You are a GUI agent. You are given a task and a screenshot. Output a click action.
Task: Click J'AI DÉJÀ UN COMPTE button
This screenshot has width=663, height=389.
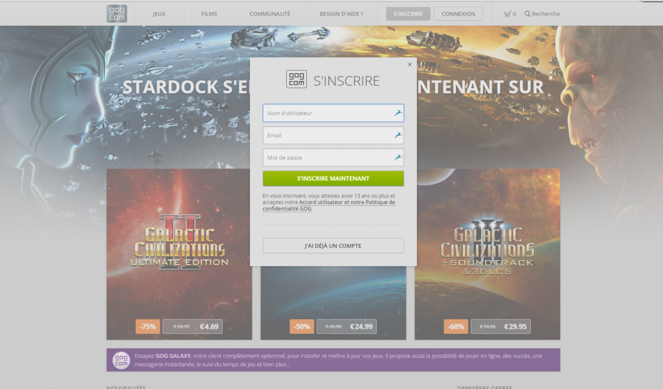[x=333, y=246]
